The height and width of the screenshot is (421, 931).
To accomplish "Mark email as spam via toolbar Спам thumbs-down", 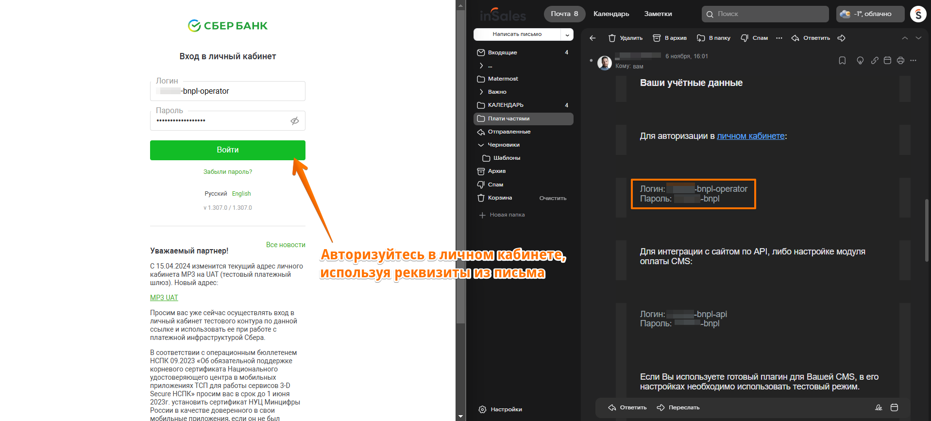I will point(754,38).
